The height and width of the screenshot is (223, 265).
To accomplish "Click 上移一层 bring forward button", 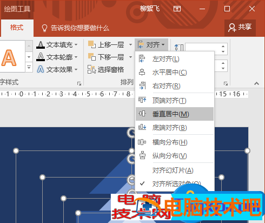I will tap(107, 44).
